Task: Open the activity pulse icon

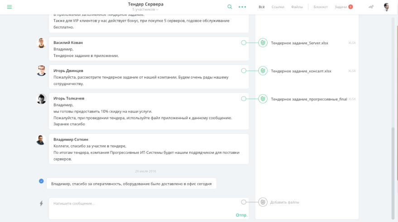Action: pyautogui.click(x=371, y=7)
